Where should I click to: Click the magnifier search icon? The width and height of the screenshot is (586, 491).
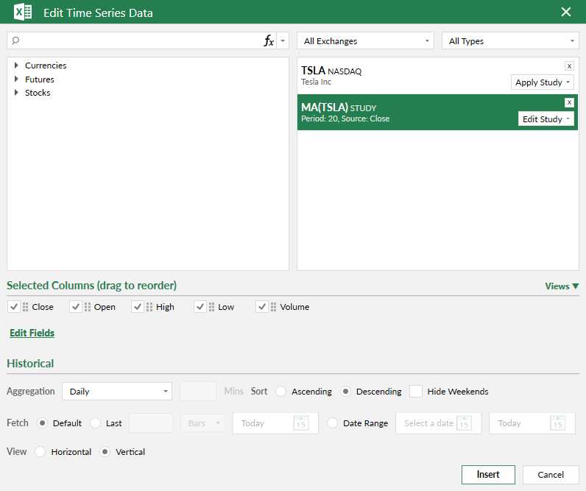tap(15, 40)
